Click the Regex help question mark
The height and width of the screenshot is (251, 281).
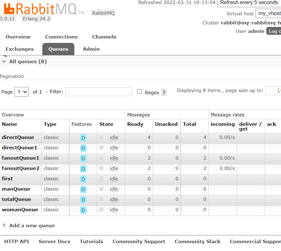tap(164, 93)
